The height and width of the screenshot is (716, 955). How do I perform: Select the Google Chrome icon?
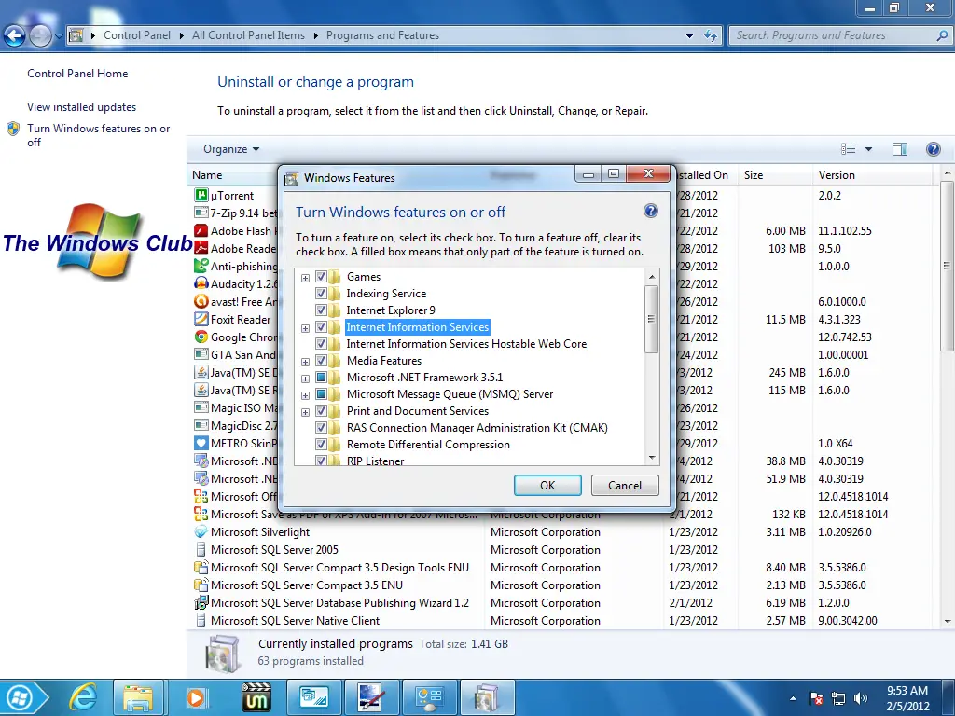201,337
